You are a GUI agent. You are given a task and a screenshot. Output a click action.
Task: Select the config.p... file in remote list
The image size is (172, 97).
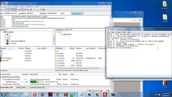tap(62, 63)
